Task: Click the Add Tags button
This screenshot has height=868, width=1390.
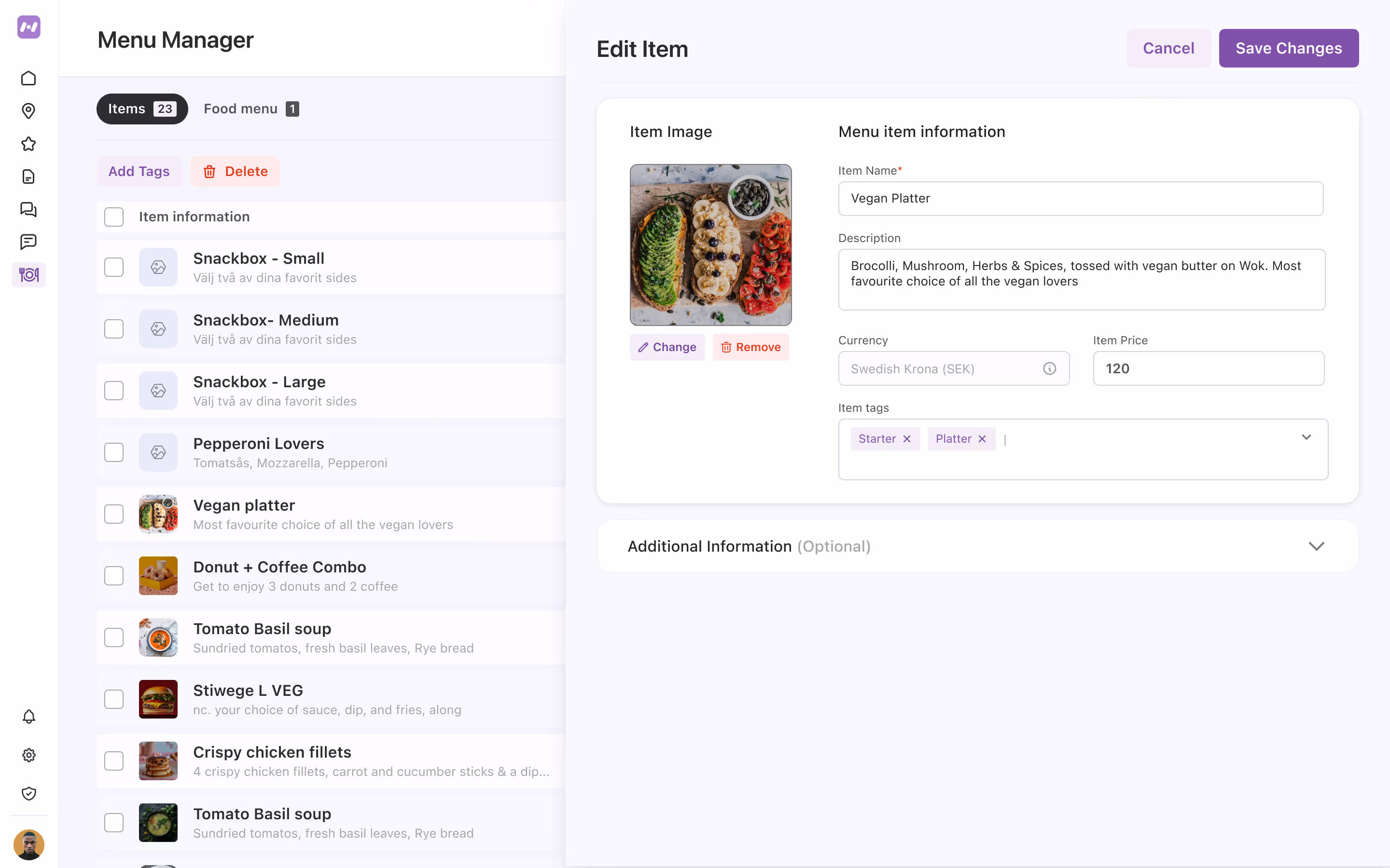Action: pyautogui.click(x=139, y=171)
